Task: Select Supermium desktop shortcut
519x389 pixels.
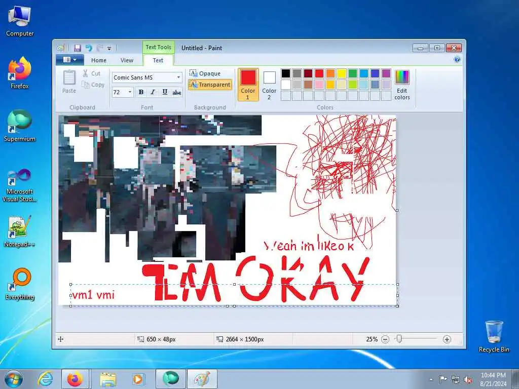Action: tap(20, 126)
